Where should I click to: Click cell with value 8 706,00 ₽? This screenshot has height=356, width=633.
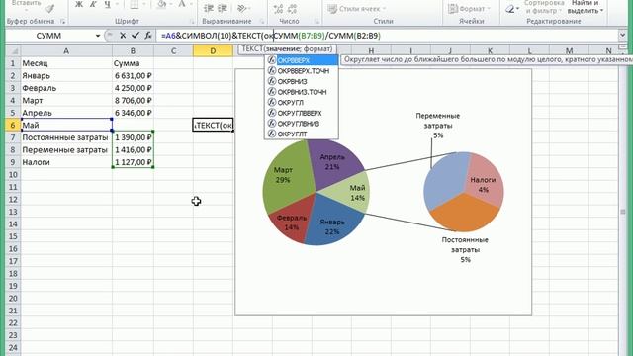tap(133, 101)
